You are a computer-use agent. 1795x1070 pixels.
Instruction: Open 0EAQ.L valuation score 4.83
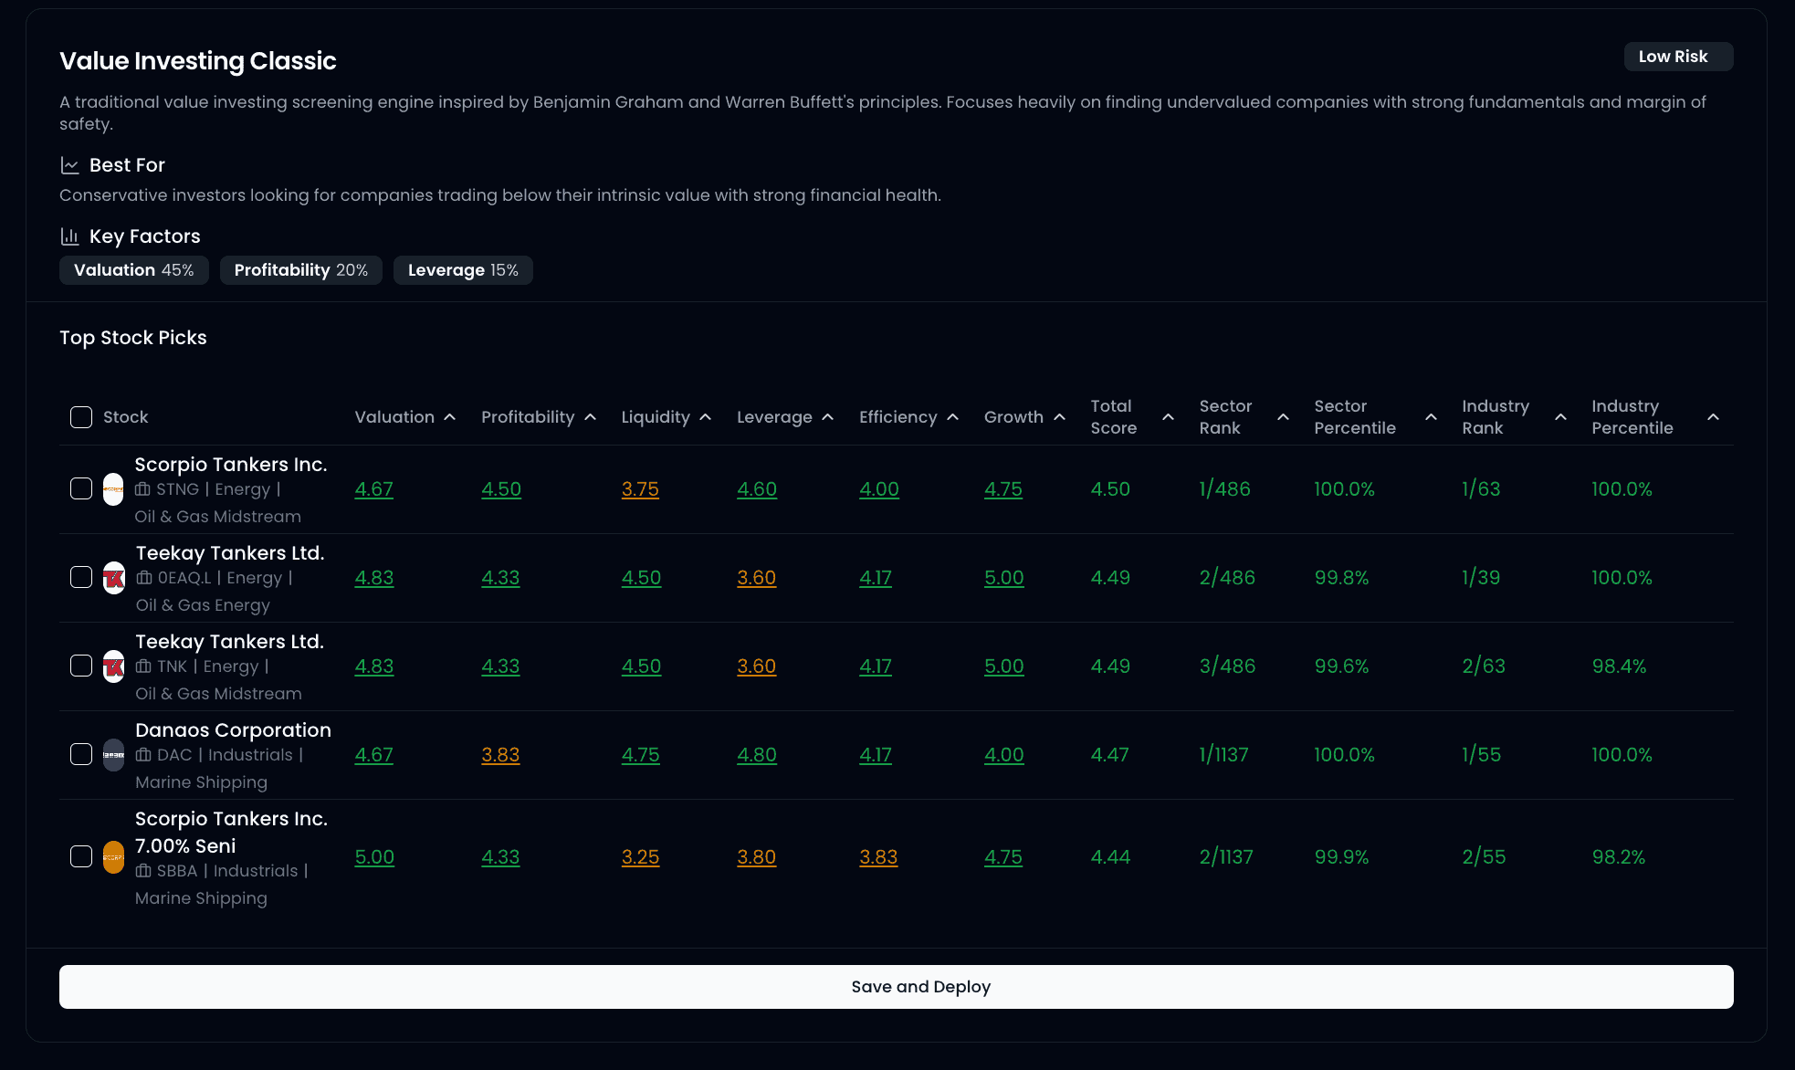374,578
